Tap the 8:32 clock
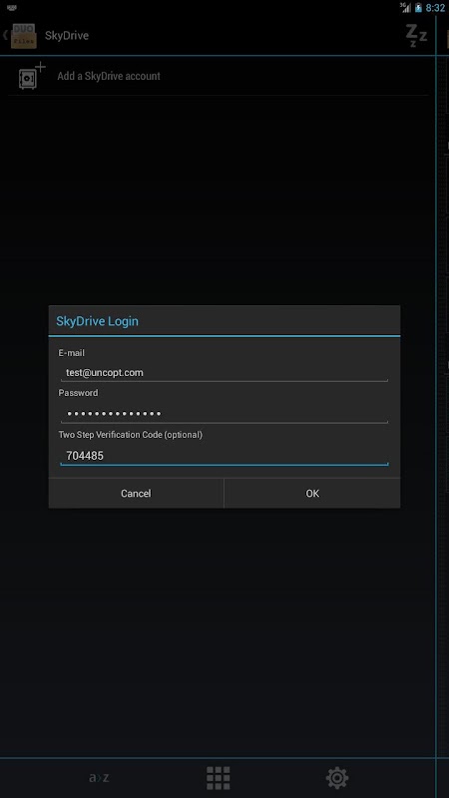The height and width of the screenshot is (798, 449). 435,8
